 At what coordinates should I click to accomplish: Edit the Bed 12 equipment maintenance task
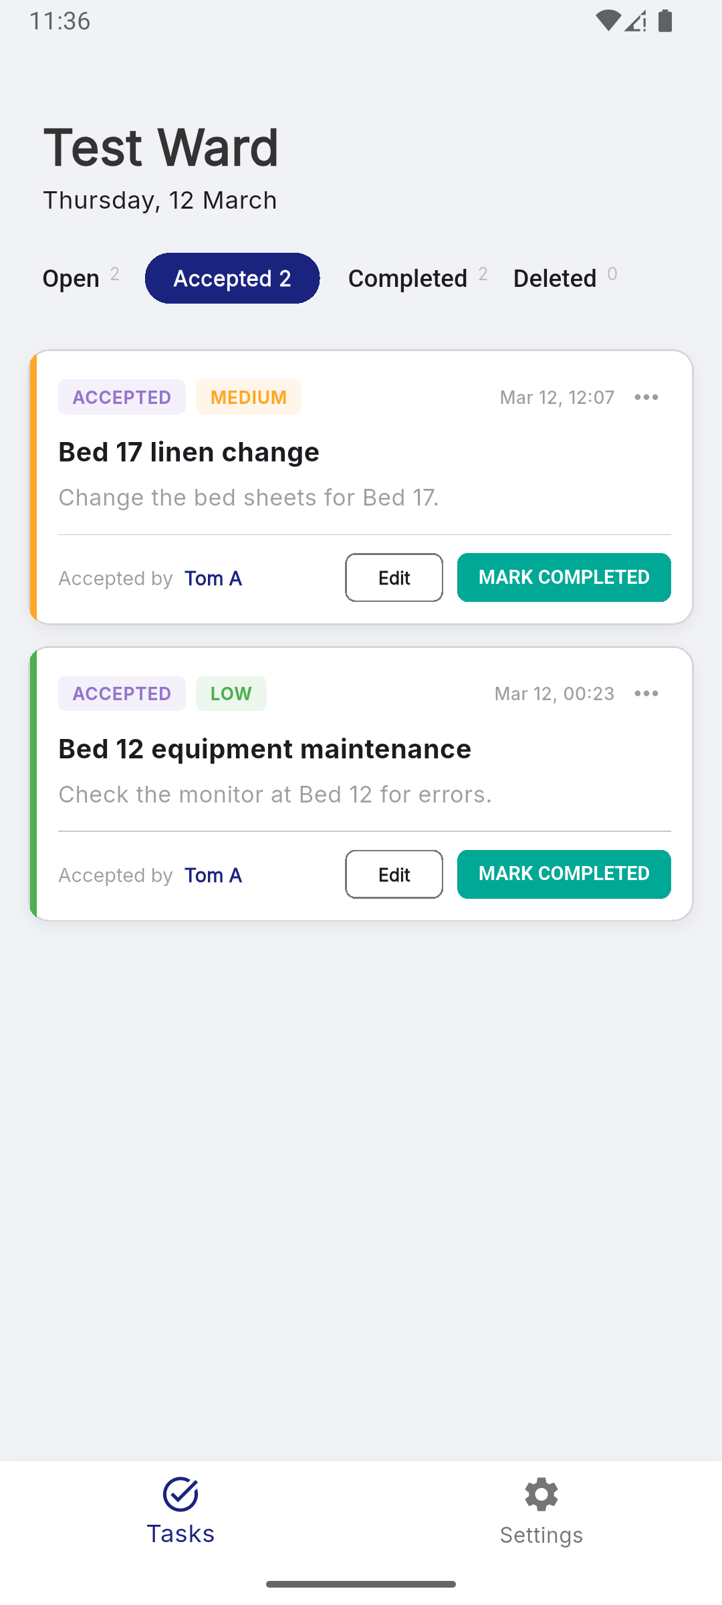pyautogui.click(x=393, y=874)
